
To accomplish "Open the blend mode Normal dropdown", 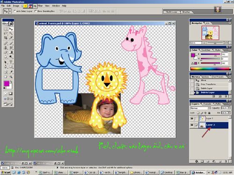I will pos(201,108).
